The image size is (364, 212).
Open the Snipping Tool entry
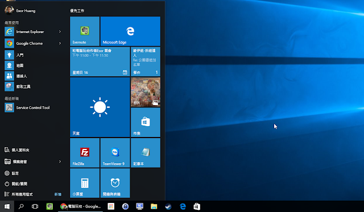34,86
